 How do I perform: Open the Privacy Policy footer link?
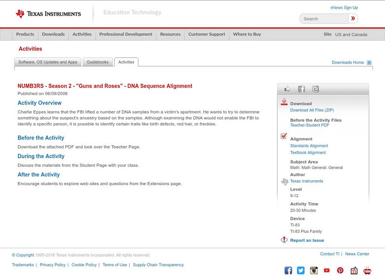(x=52, y=265)
